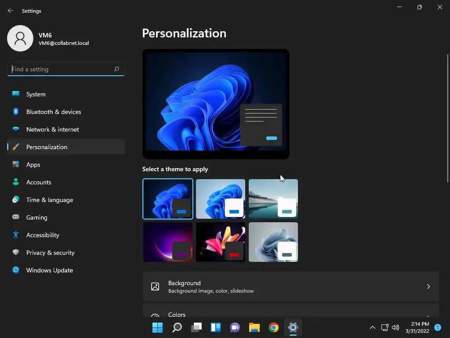This screenshot has height=338, width=450.
Task: Click the Apps icon in the sidebar
Action: tap(16, 165)
